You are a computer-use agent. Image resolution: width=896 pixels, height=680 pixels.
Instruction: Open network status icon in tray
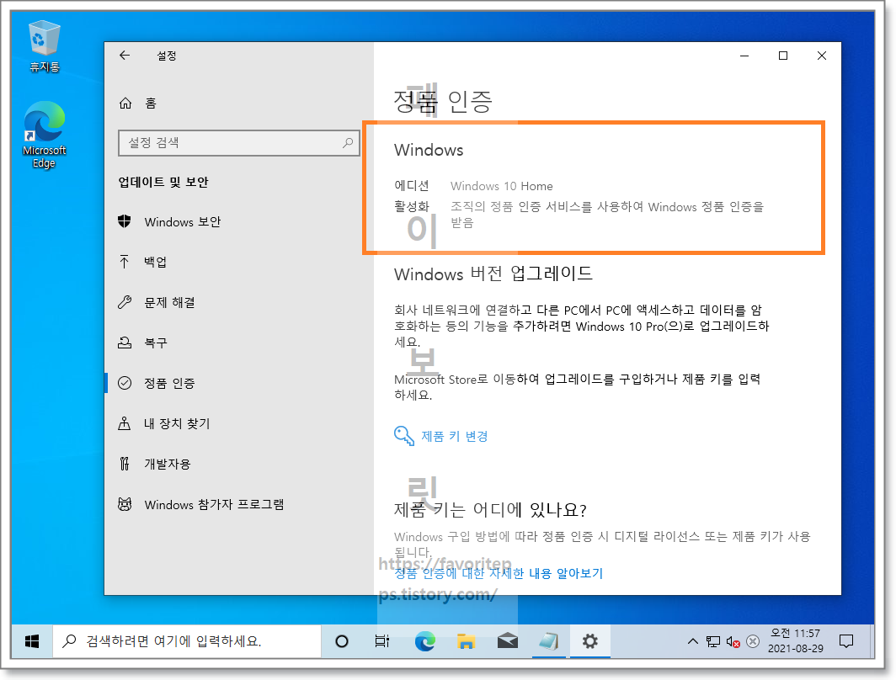tap(713, 642)
